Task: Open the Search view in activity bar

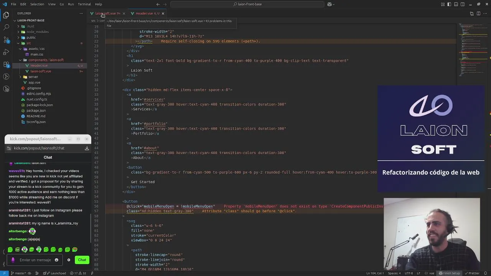Action: coord(6,28)
